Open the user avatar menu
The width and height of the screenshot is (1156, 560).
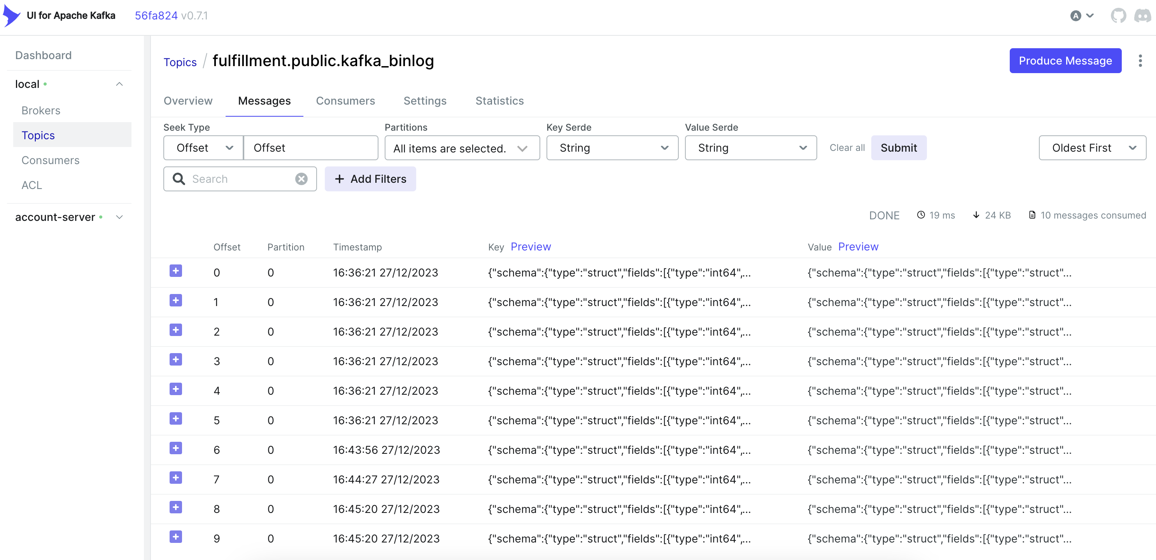[x=1081, y=16]
